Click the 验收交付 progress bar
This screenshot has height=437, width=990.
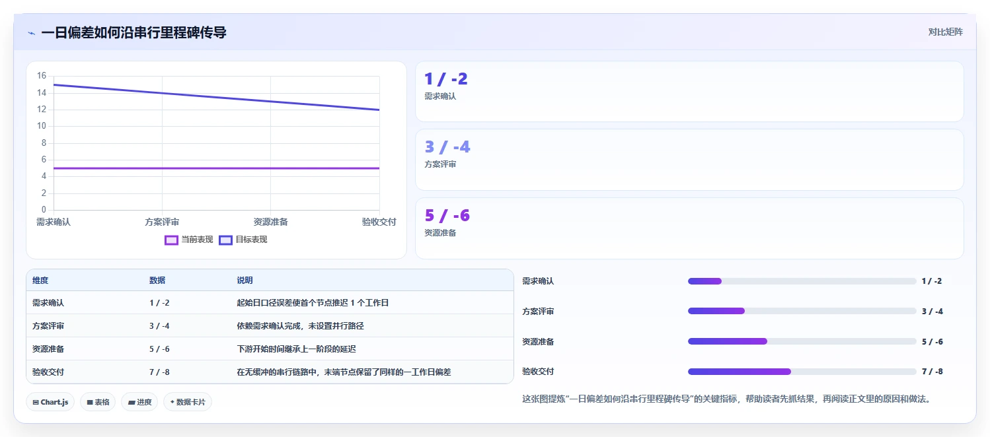click(802, 372)
